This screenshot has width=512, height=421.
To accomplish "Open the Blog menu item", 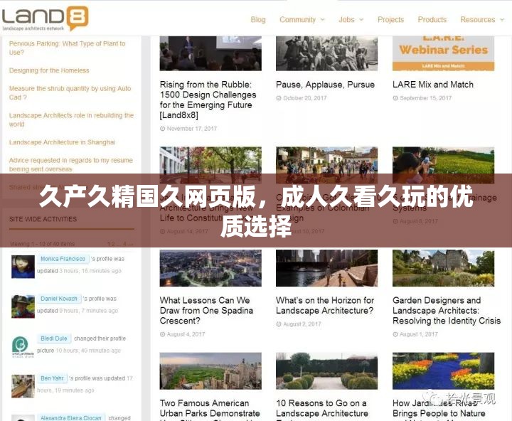I will (x=258, y=20).
